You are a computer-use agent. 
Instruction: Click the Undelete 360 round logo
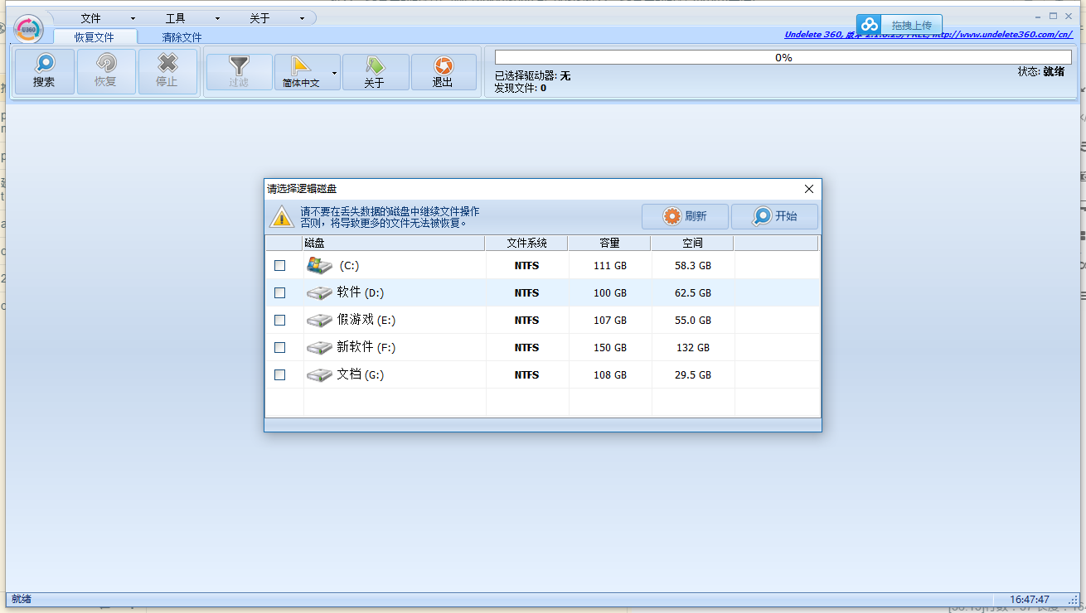[29, 29]
